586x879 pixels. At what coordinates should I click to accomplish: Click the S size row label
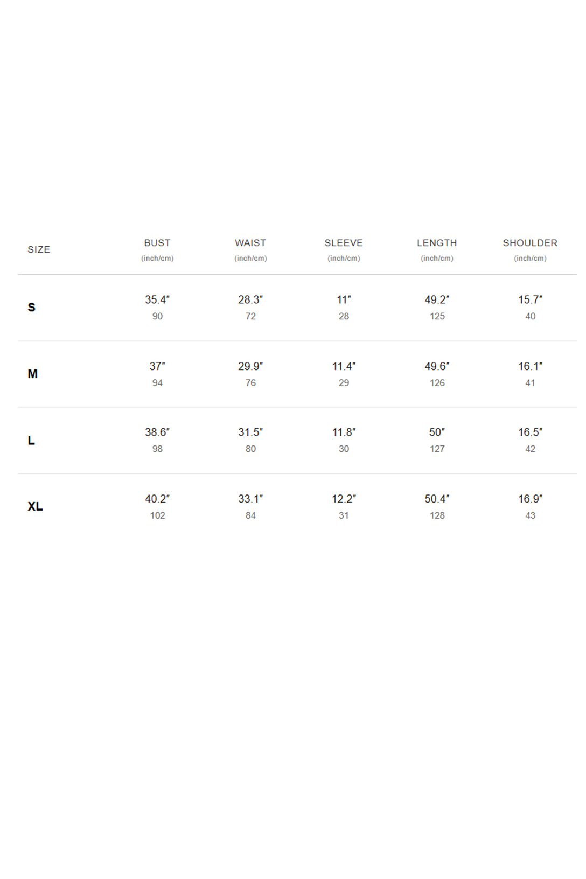coord(32,307)
